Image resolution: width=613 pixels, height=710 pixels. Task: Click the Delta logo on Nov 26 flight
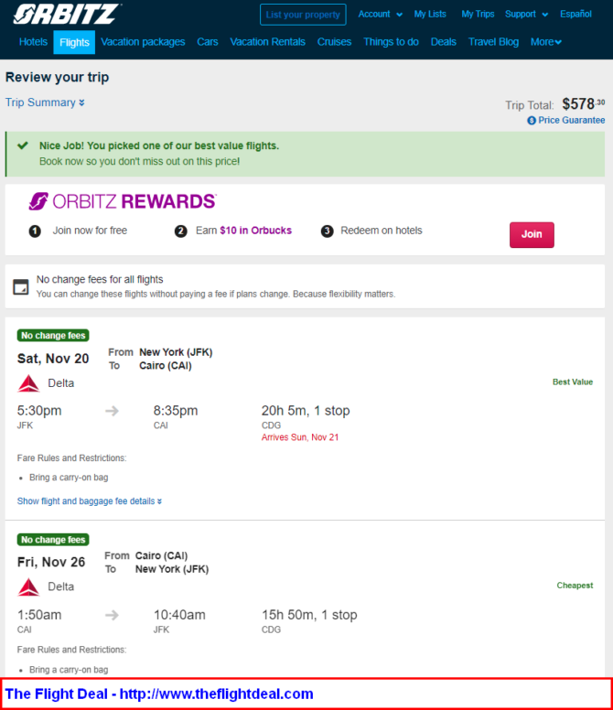coord(28,586)
